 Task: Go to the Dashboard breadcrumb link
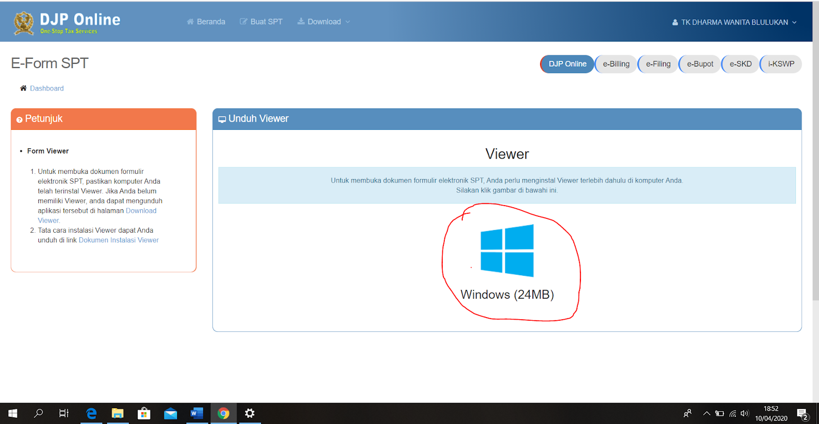47,88
